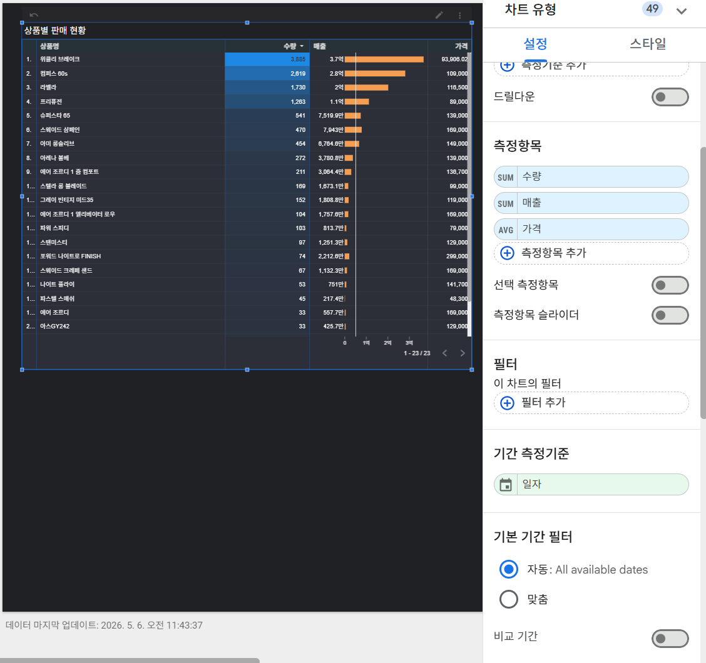Click the 49 chart type count badge
Image resolution: width=706 pixels, height=663 pixels.
pyautogui.click(x=652, y=9)
